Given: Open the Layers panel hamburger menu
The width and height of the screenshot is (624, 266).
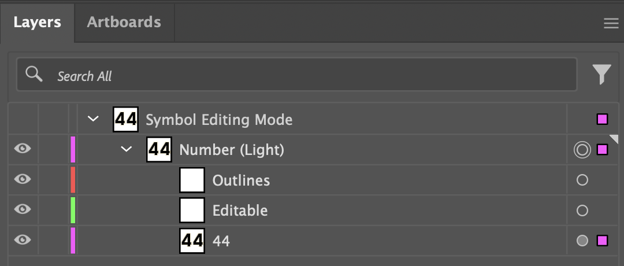Looking at the screenshot, I should 611,23.
